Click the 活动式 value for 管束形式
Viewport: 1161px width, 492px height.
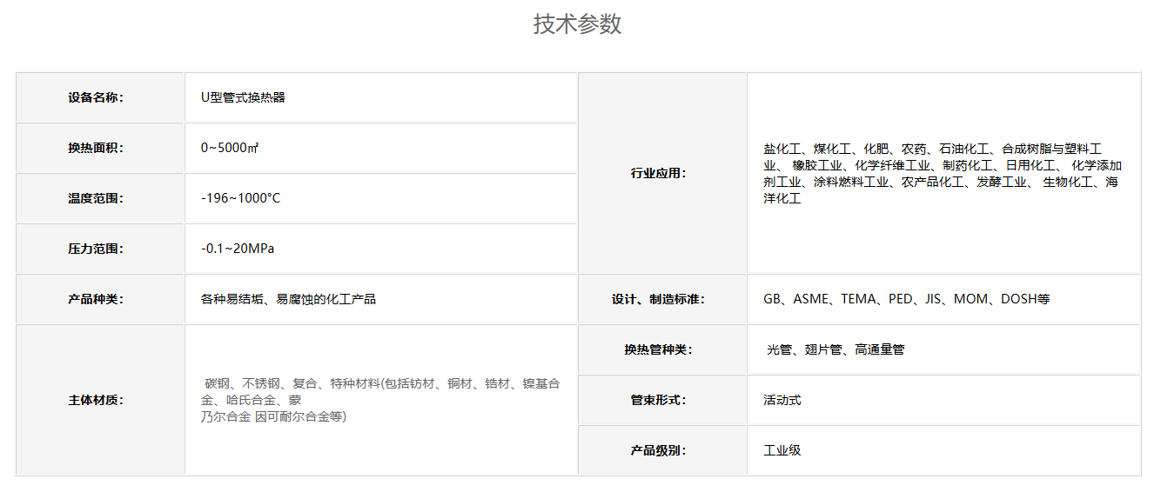click(x=782, y=400)
